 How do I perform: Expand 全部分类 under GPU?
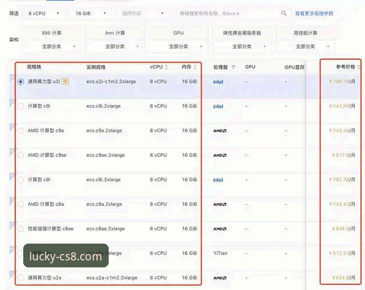[178, 46]
